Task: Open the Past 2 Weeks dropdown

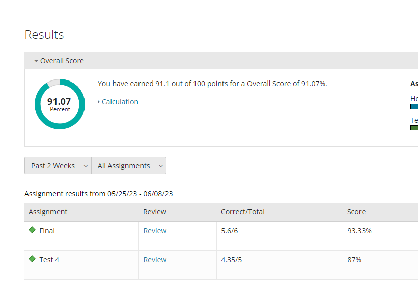Action: point(58,166)
